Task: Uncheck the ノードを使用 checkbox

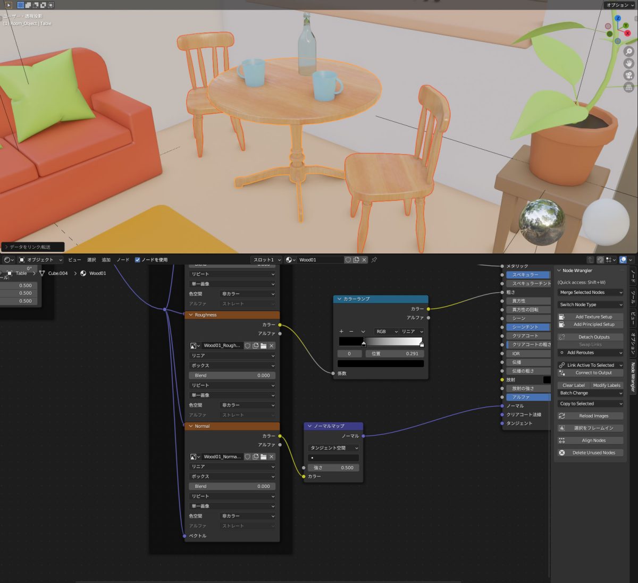Action: point(138,260)
